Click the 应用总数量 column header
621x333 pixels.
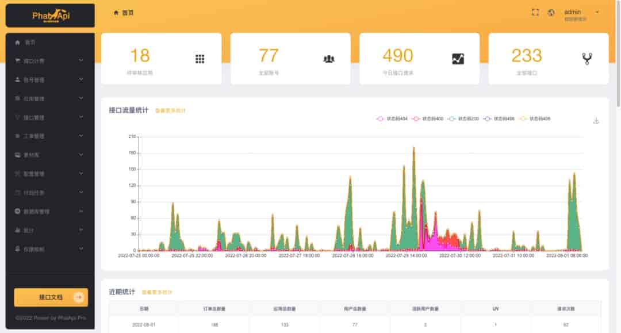coord(285,308)
